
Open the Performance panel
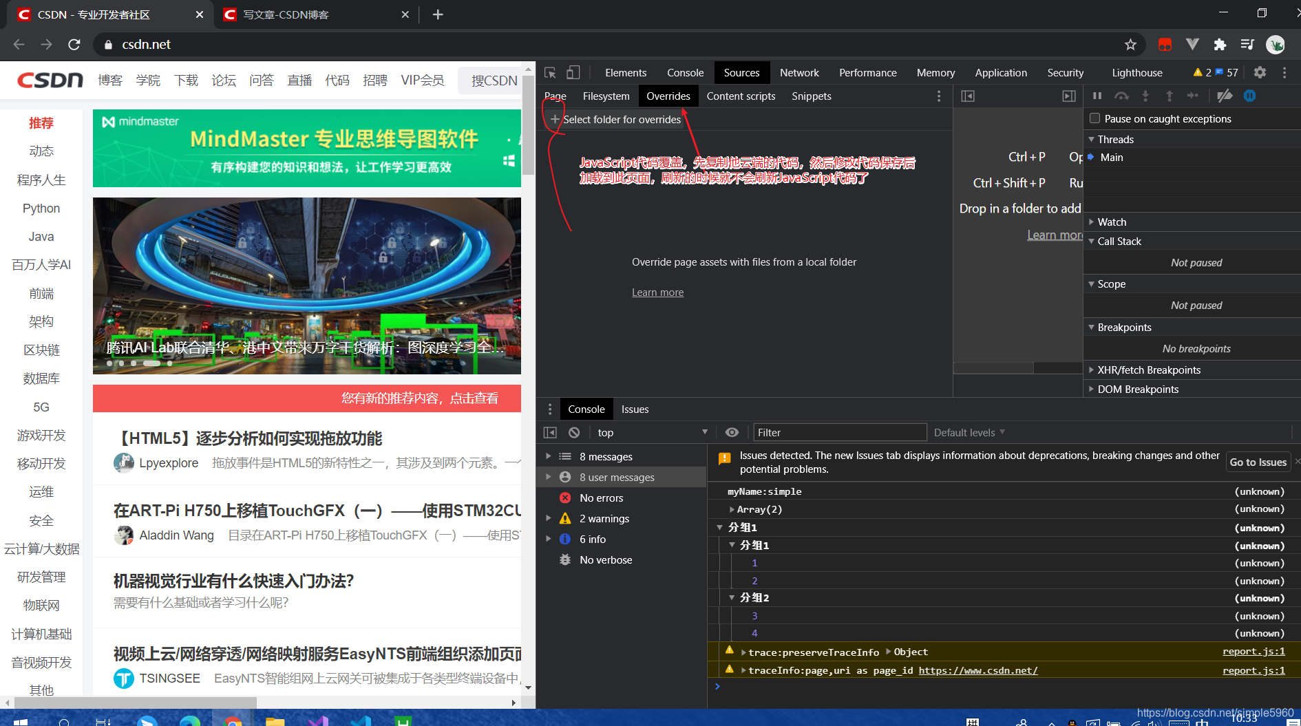867,72
